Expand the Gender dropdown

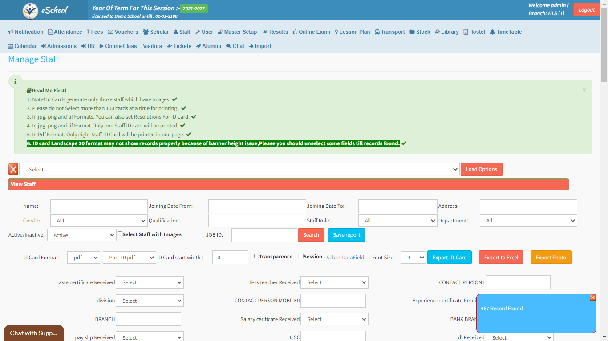(98, 221)
